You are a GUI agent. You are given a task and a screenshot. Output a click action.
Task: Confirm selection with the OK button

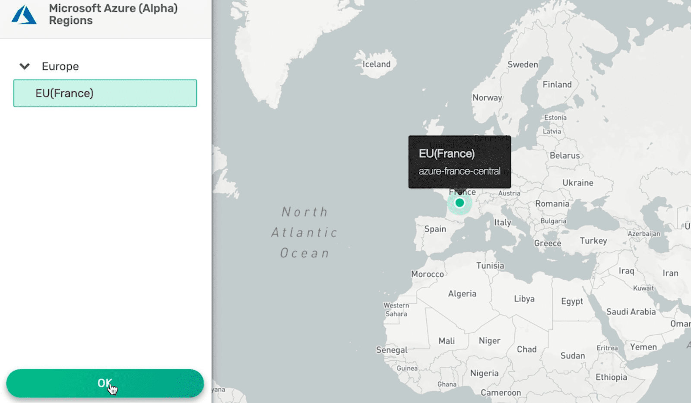coord(105,383)
